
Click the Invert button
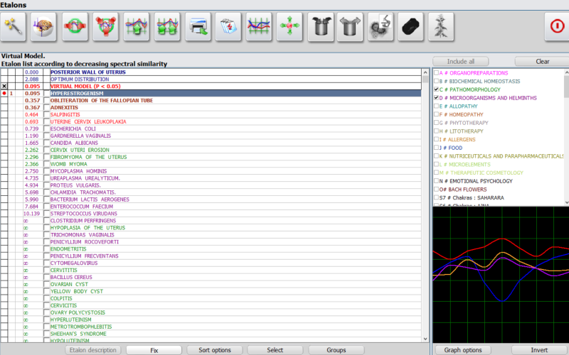[x=539, y=350]
